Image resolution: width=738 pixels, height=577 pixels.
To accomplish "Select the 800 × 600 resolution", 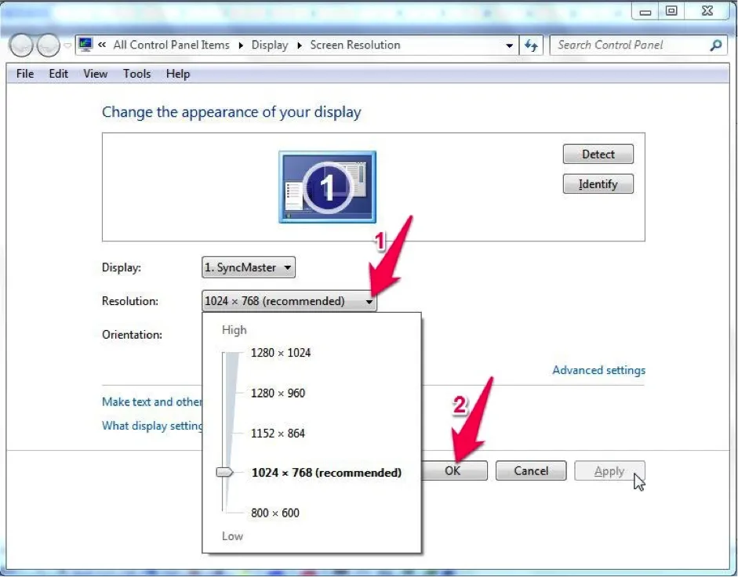I will pos(275,513).
